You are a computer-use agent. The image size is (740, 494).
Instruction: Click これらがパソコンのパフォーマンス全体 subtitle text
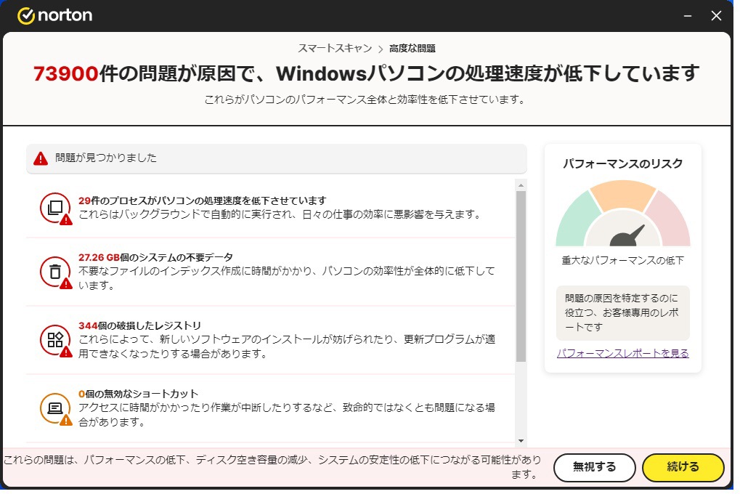click(365, 100)
